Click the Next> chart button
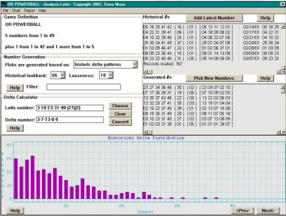 pyautogui.click(x=268, y=211)
